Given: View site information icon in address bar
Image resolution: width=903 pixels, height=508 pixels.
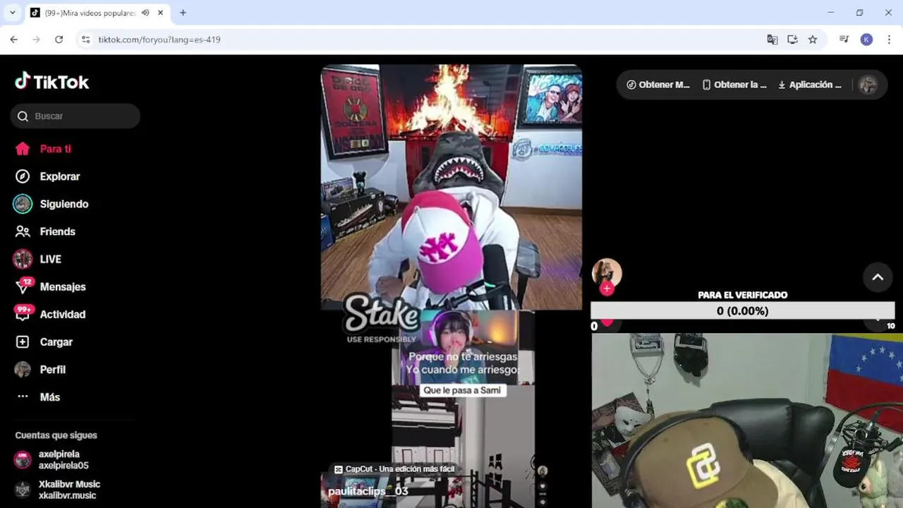Looking at the screenshot, I should [x=85, y=40].
